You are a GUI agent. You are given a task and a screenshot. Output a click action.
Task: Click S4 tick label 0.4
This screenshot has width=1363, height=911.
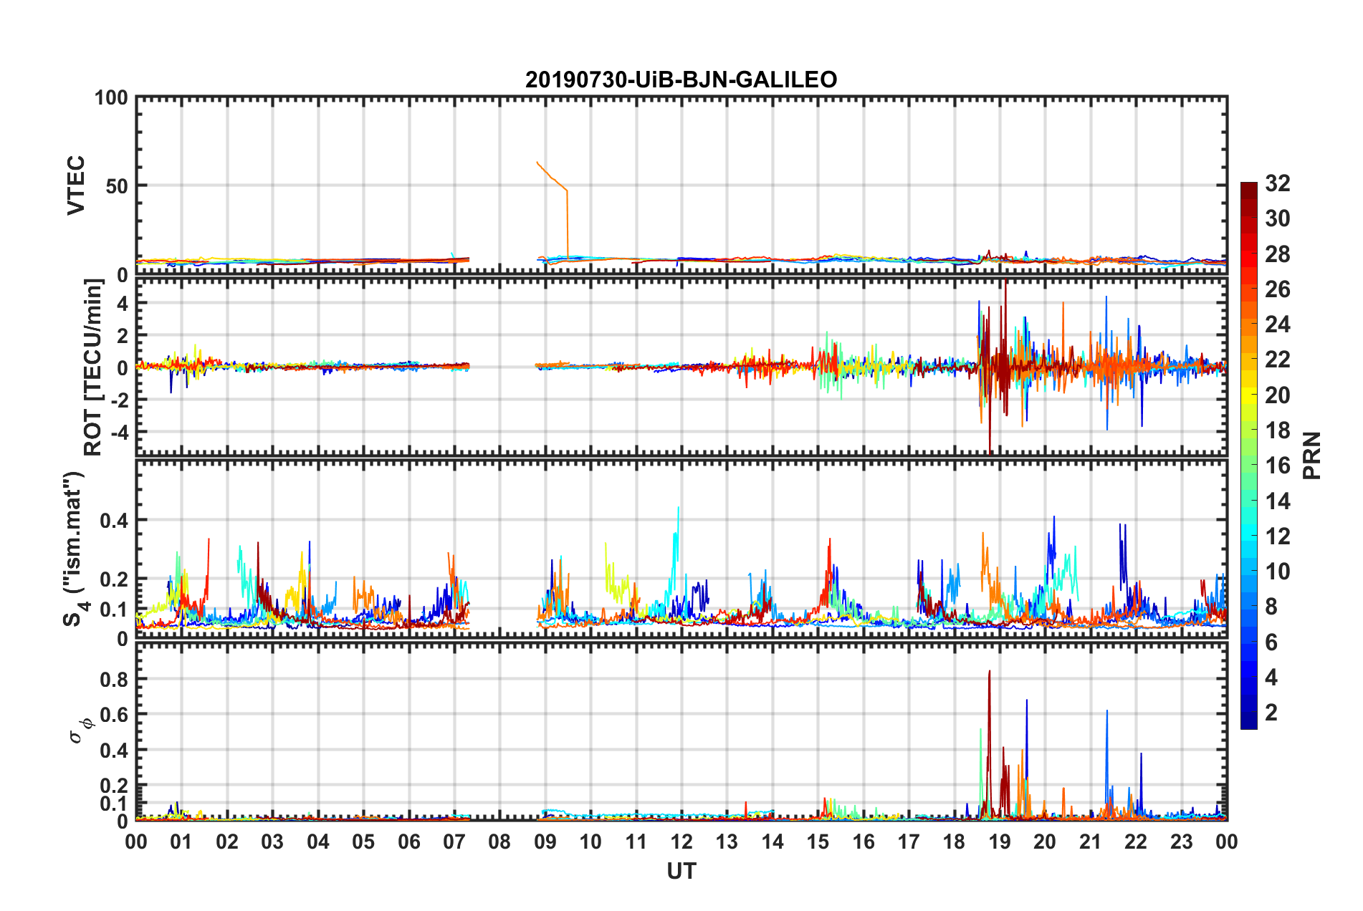point(114,520)
